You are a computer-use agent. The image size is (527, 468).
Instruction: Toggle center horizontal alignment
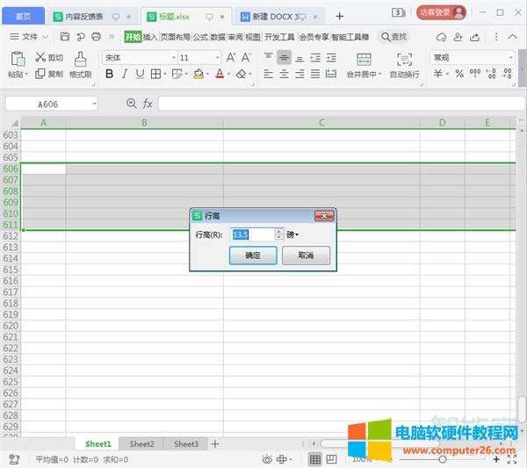(x=285, y=57)
